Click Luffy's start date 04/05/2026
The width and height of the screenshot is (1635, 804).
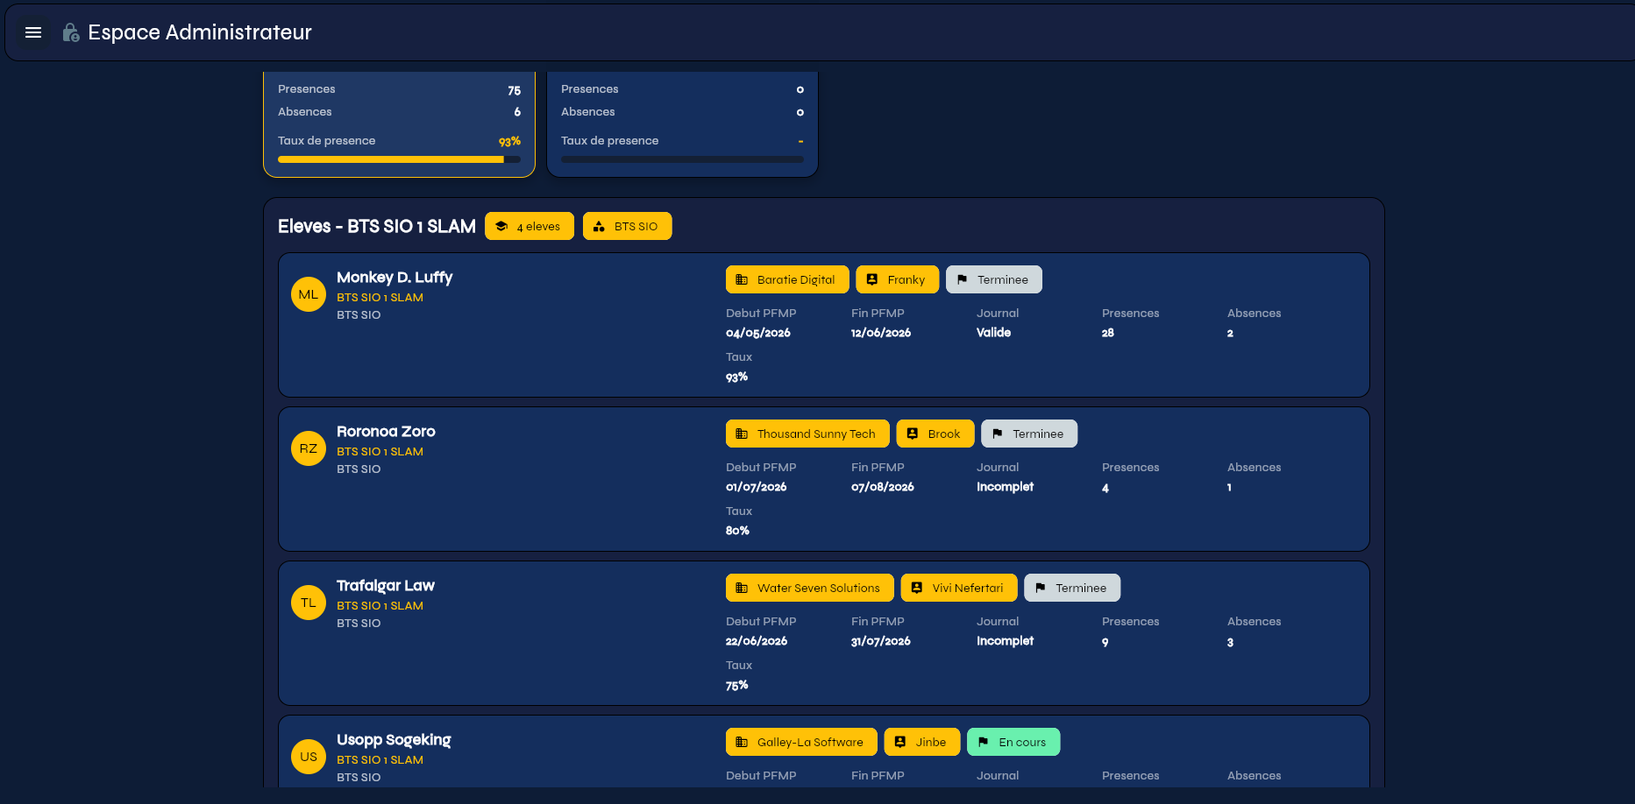point(758,333)
